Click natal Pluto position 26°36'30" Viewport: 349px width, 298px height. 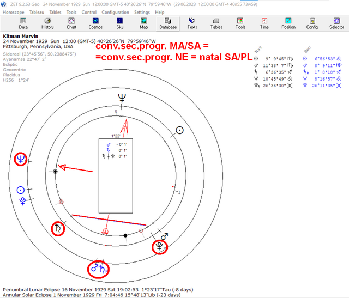pos(274,86)
